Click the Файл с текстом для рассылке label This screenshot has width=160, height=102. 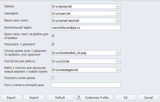click(x=26, y=70)
